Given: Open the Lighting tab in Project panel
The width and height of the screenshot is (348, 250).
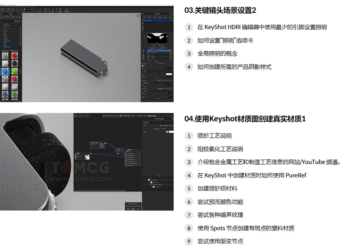Looking at the screenshot, I should 165,17.
